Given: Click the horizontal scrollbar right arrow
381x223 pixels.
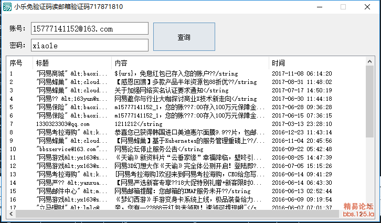Looking at the screenshot, I should [362, 214].
